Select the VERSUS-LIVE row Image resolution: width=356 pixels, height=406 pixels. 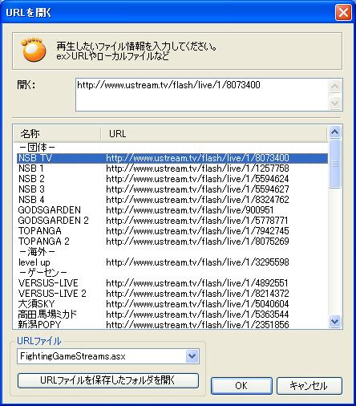pyautogui.click(x=172, y=283)
